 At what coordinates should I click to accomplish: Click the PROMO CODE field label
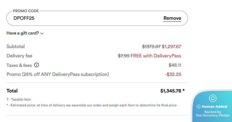[26, 11]
